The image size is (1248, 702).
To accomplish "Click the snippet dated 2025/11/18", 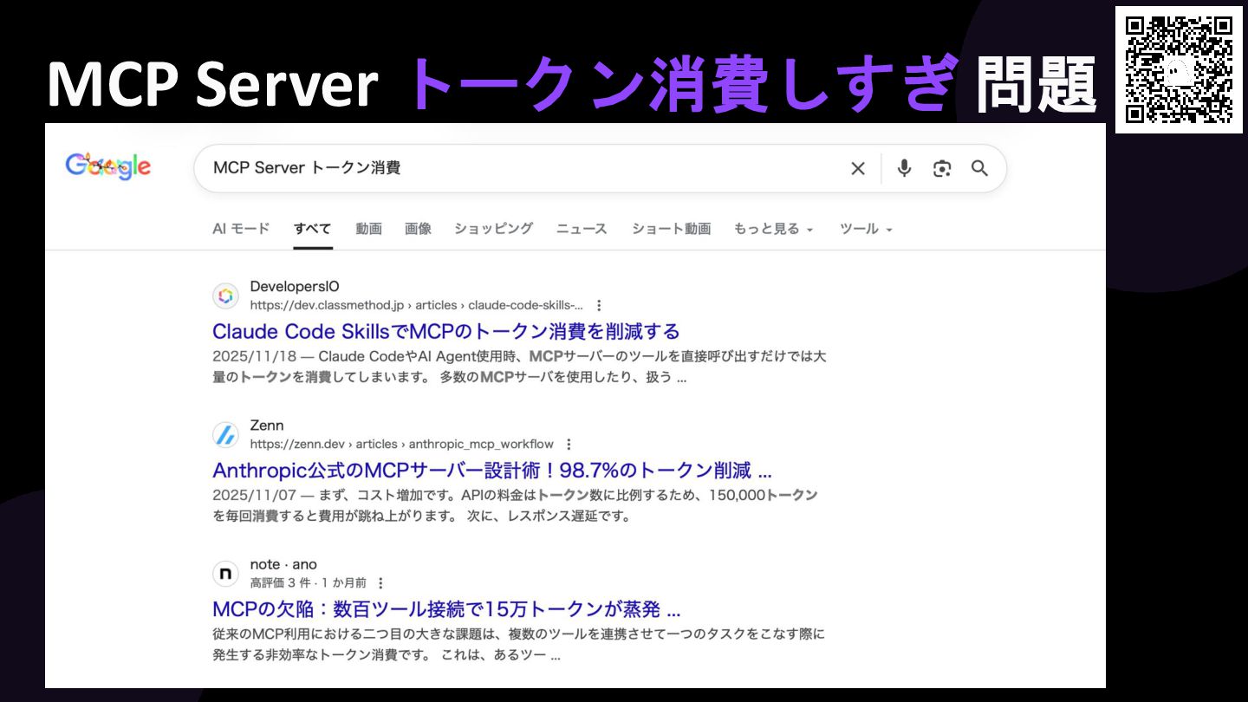I will 519,367.
